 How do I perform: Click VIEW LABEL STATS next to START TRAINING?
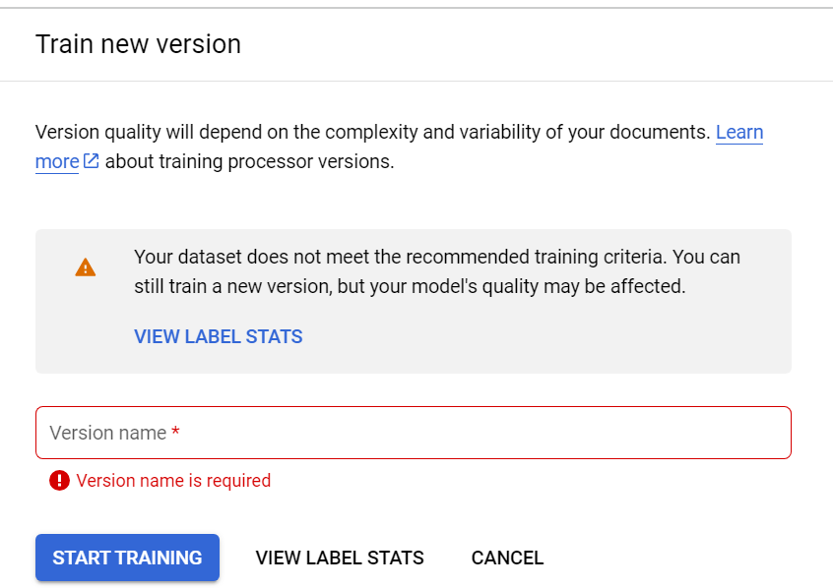(x=340, y=558)
